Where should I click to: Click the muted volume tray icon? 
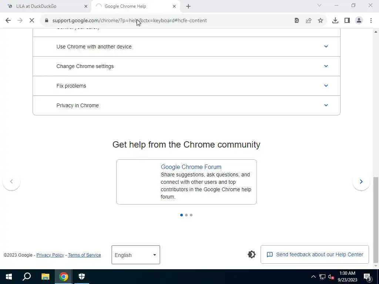click(331, 277)
